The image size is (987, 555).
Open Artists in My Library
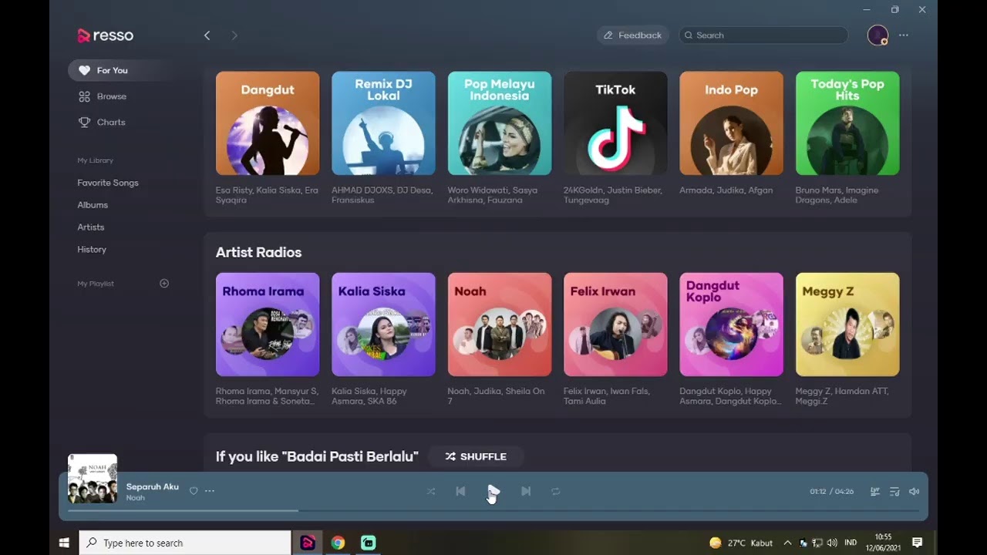pos(91,227)
